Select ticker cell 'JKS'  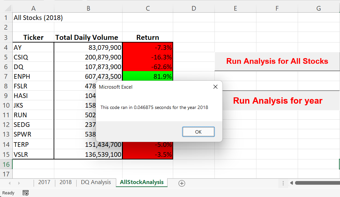(33, 105)
